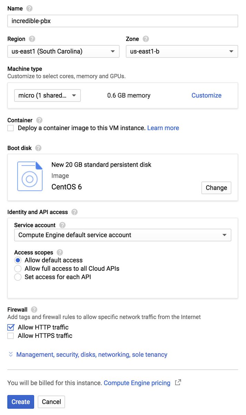Open the Zone help tooltip icon
This screenshot has height=415, width=246.
point(146,39)
